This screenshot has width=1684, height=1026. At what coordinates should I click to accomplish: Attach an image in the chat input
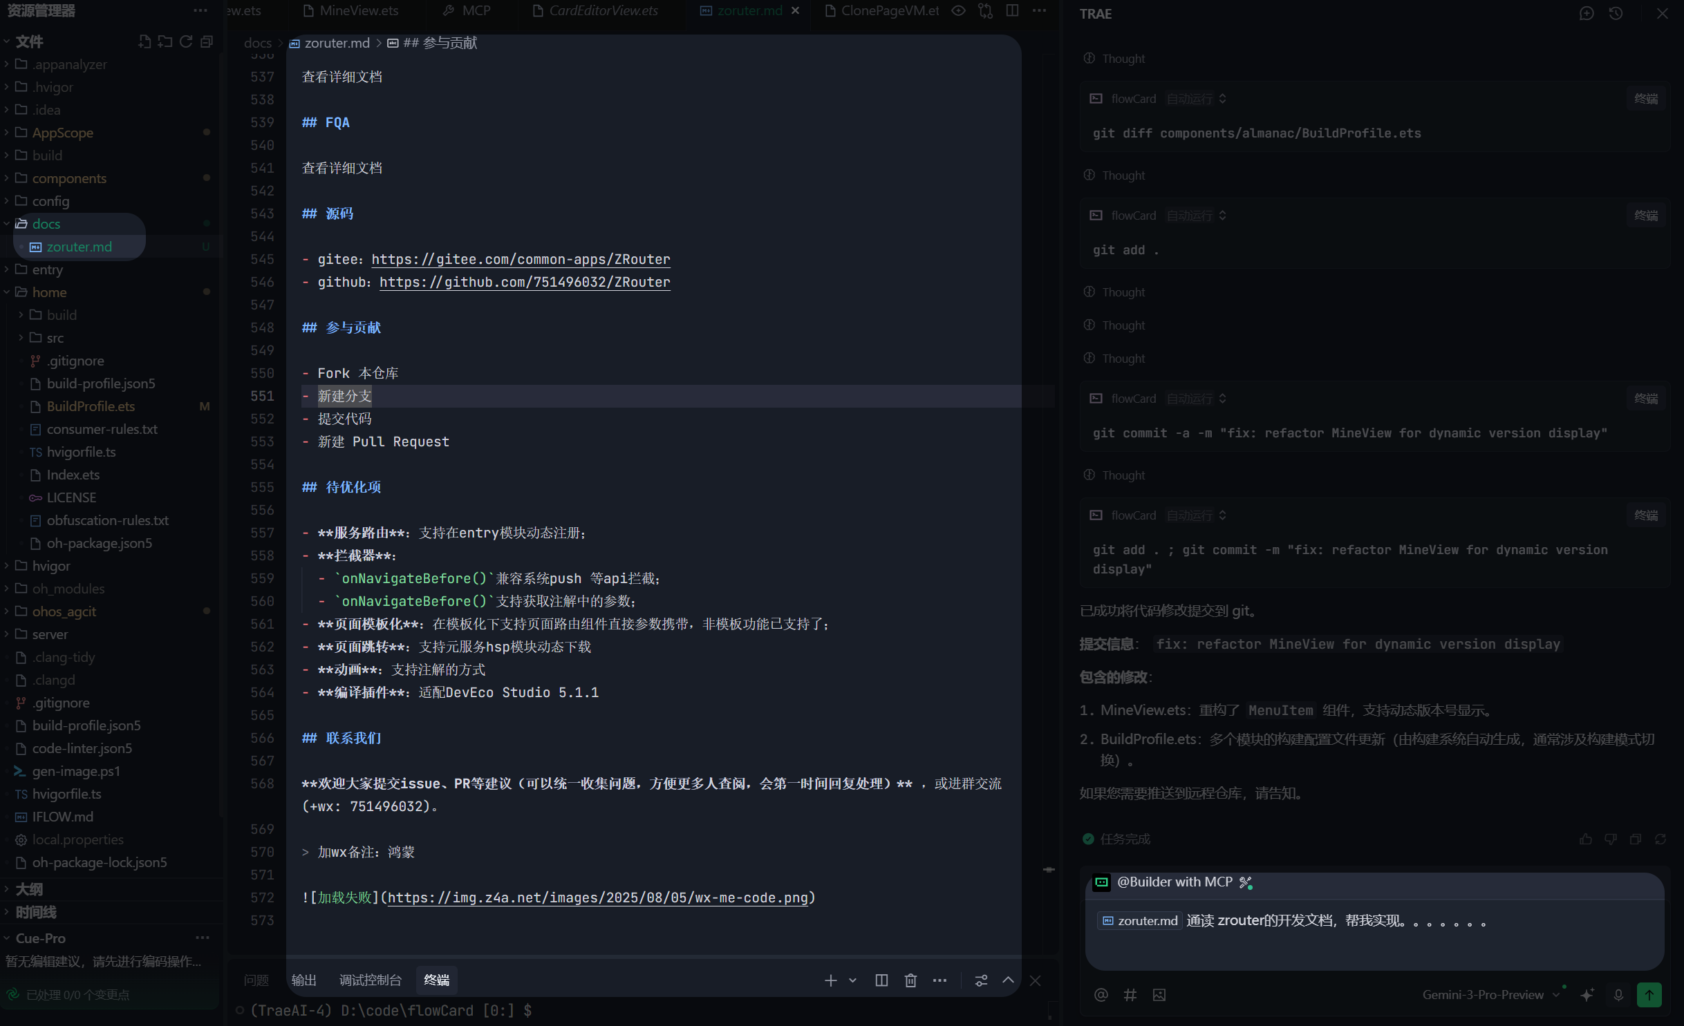pyautogui.click(x=1159, y=995)
